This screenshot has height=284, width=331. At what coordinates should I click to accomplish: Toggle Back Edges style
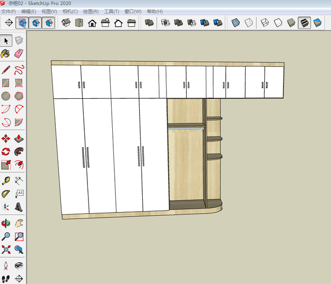point(249,23)
